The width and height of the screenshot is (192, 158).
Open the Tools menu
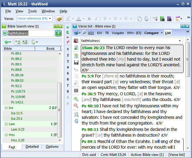click(32, 11)
